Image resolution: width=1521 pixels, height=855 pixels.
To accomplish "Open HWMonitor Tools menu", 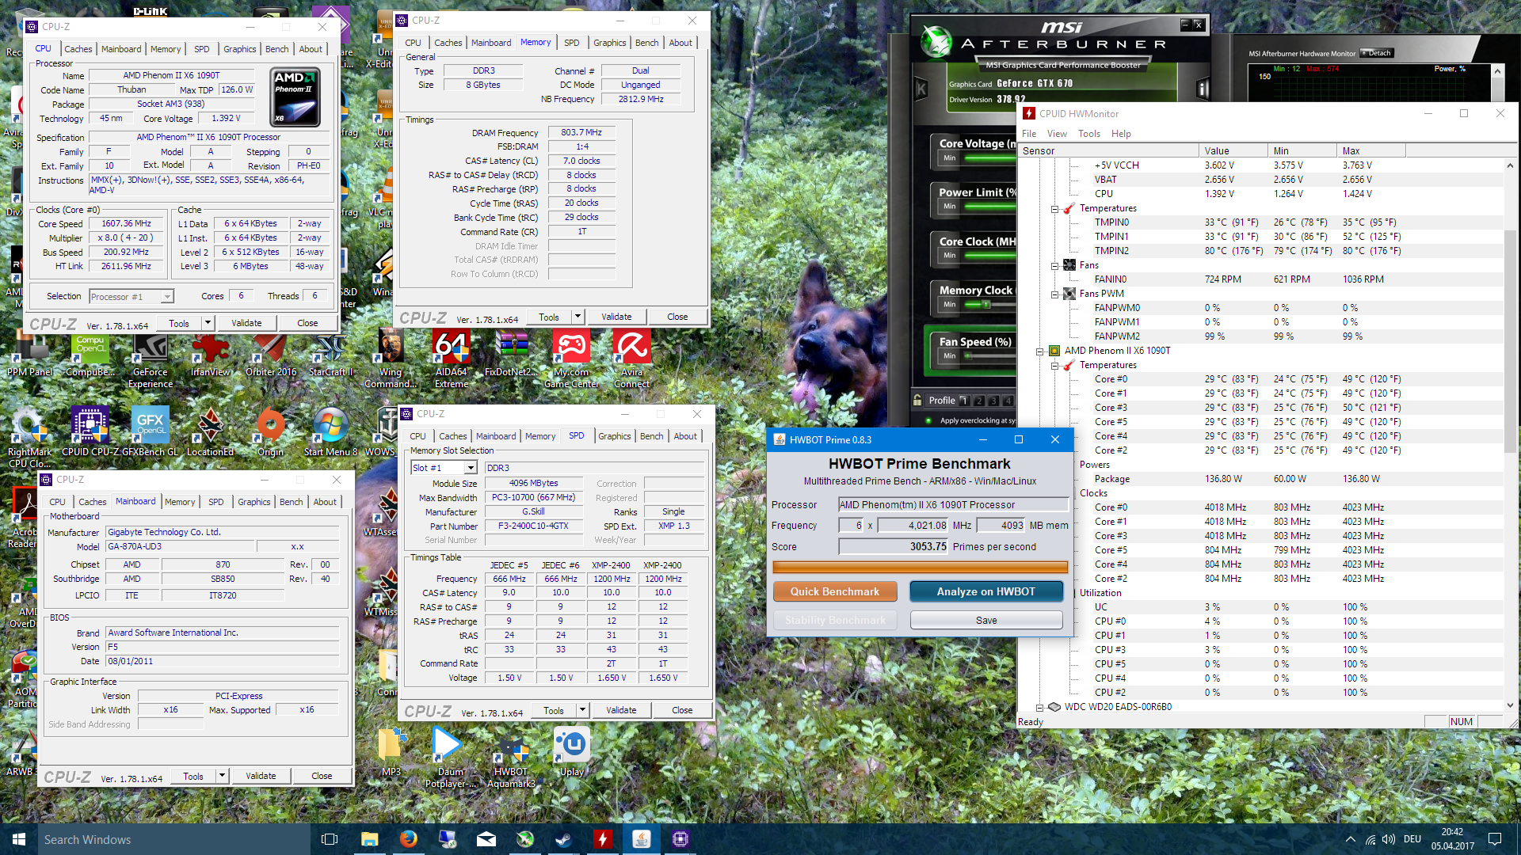I will [x=1088, y=134].
